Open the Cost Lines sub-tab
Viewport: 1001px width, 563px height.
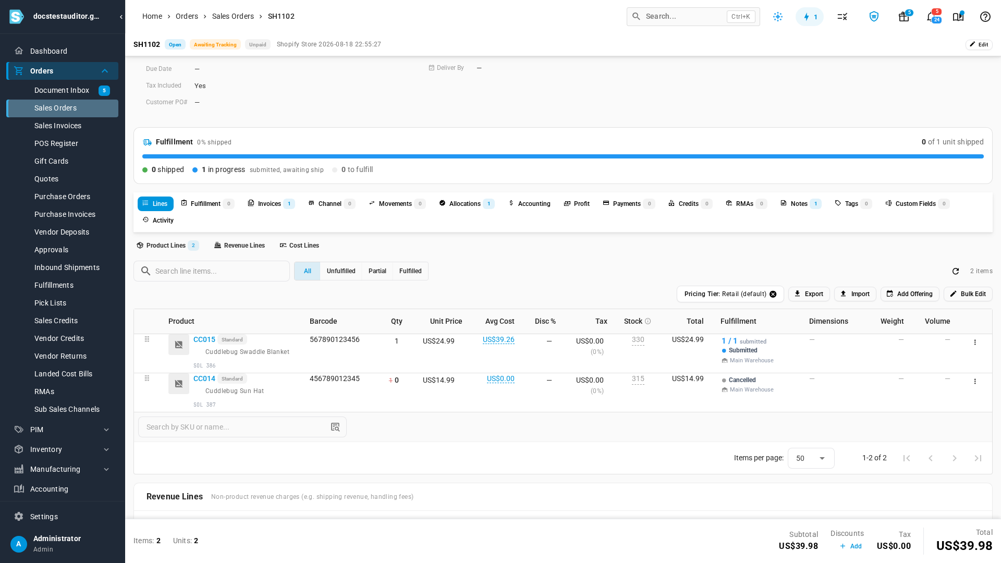(299, 246)
